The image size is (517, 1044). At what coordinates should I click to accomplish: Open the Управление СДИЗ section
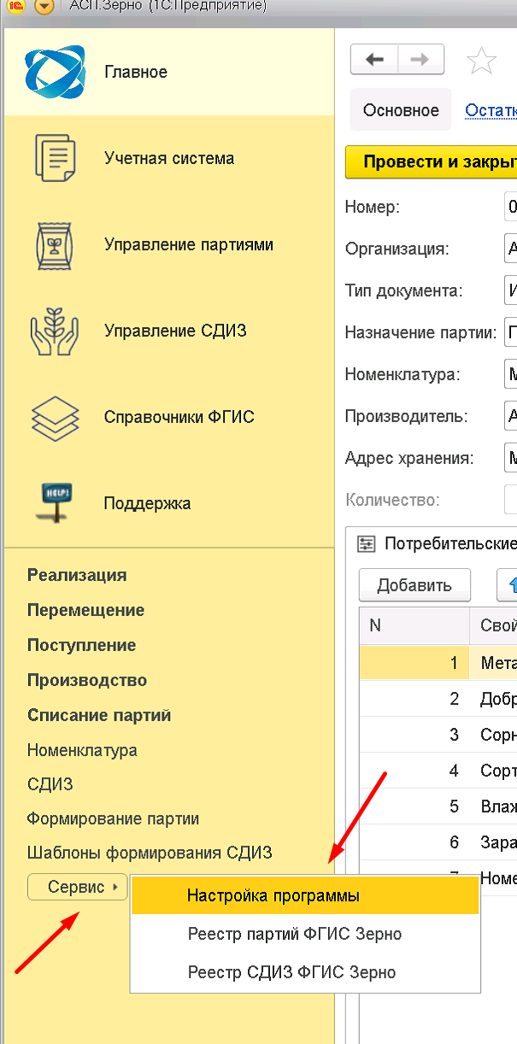point(168,331)
